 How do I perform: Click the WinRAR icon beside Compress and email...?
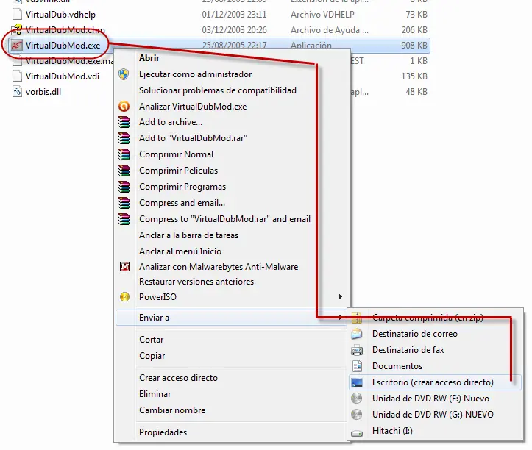coord(124,203)
